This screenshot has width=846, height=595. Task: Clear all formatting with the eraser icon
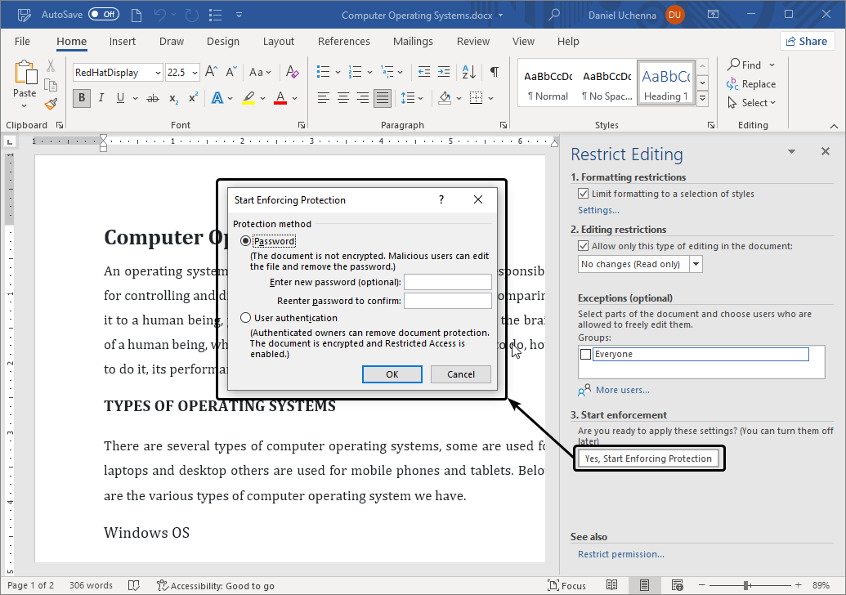[292, 72]
